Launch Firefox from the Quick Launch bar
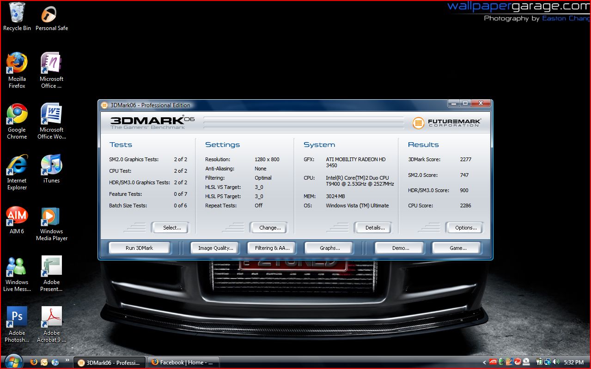This screenshot has height=369, width=591. coord(34,362)
